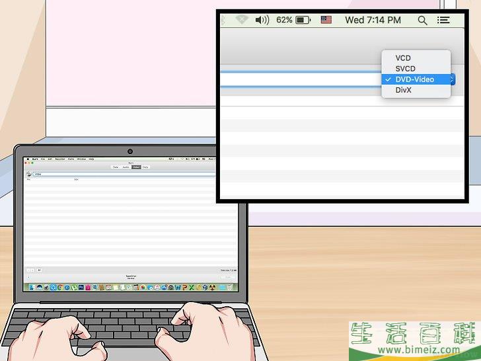Viewport: 481px width, 361px height.
Task: Open Notification Center list icon
Action: pyautogui.click(x=443, y=20)
